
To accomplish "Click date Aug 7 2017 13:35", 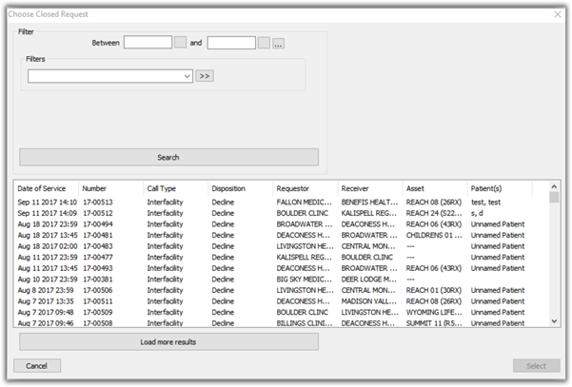I will 46,301.
